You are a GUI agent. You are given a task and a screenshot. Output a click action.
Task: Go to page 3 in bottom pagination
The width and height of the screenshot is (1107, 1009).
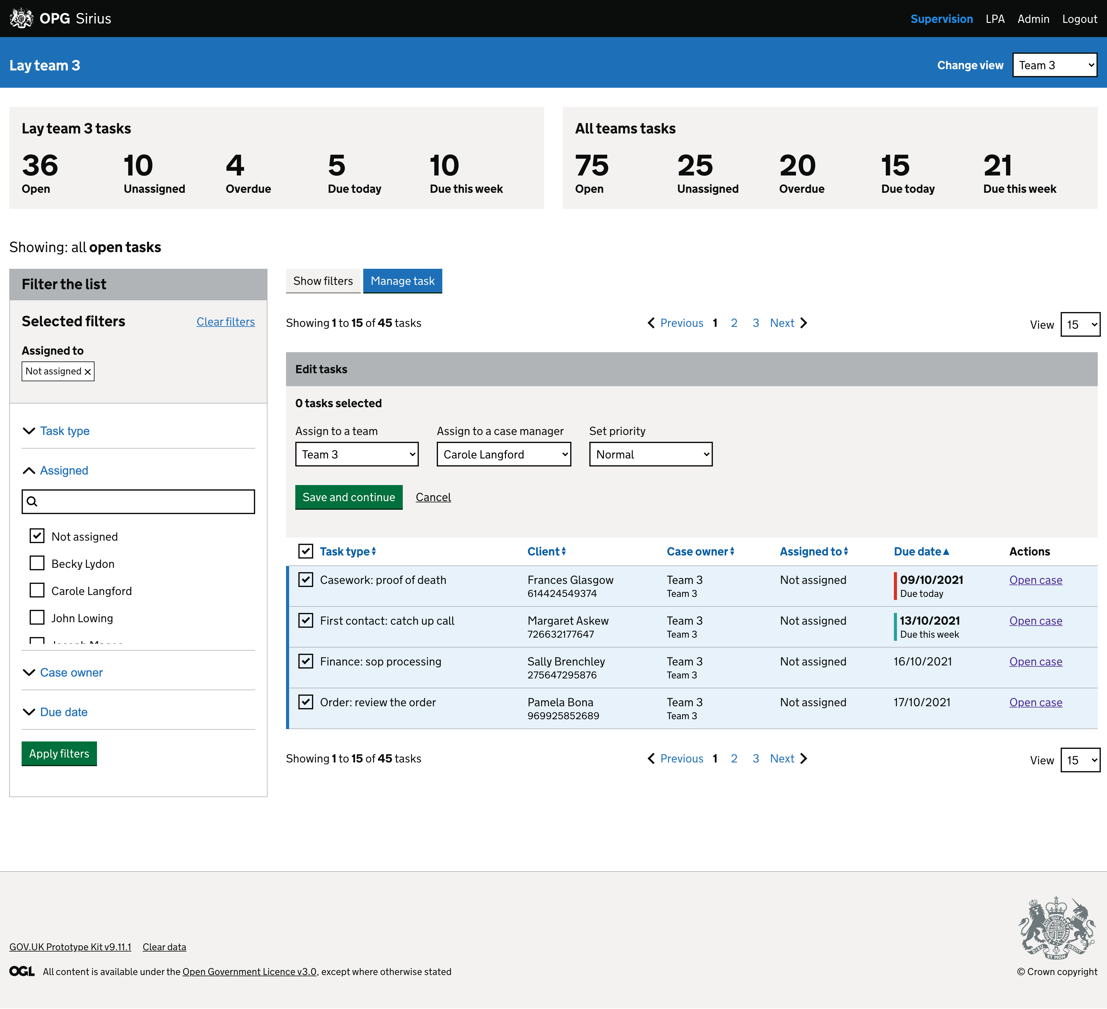[756, 758]
